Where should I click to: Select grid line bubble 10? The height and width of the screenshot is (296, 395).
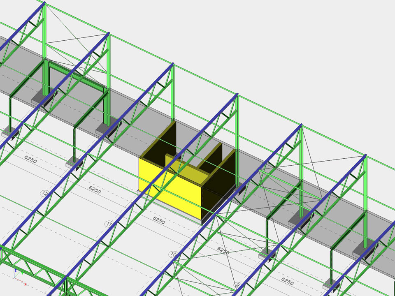coord(173,254)
